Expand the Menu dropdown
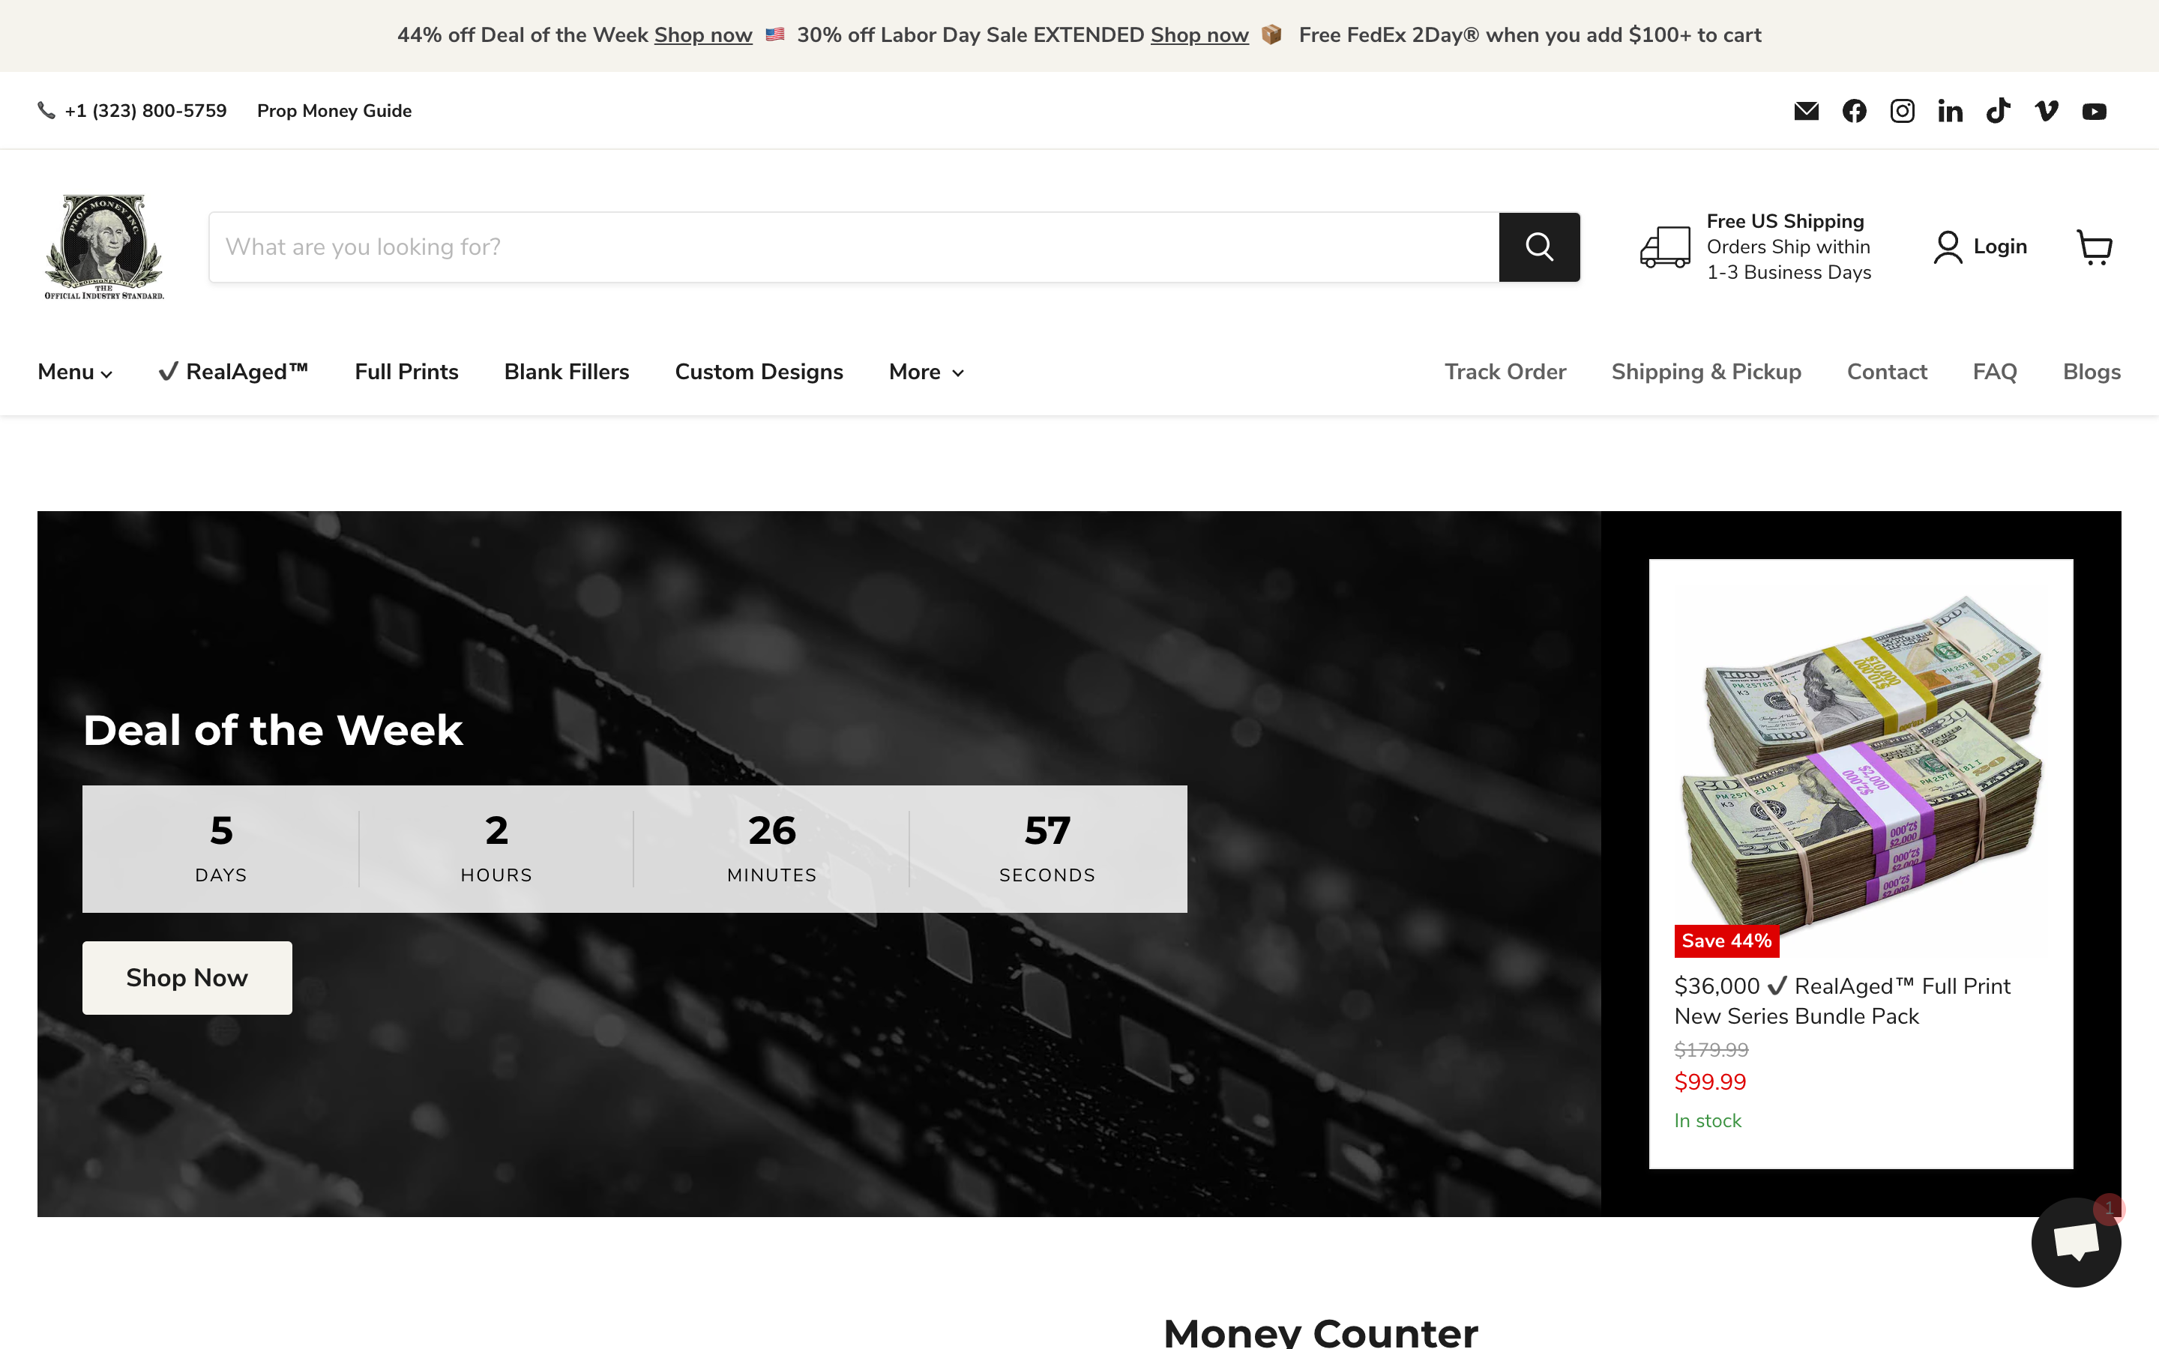The height and width of the screenshot is (1349, 2159). click(74, 371)
